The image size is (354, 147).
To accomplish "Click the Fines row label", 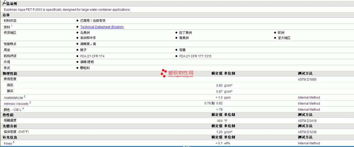I will point(9,143).
